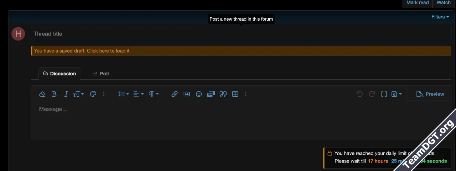Insert an image into the message

pos(187,94)
